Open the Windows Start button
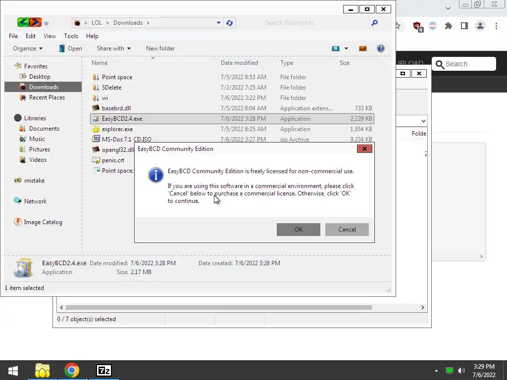 pos(13,370)
